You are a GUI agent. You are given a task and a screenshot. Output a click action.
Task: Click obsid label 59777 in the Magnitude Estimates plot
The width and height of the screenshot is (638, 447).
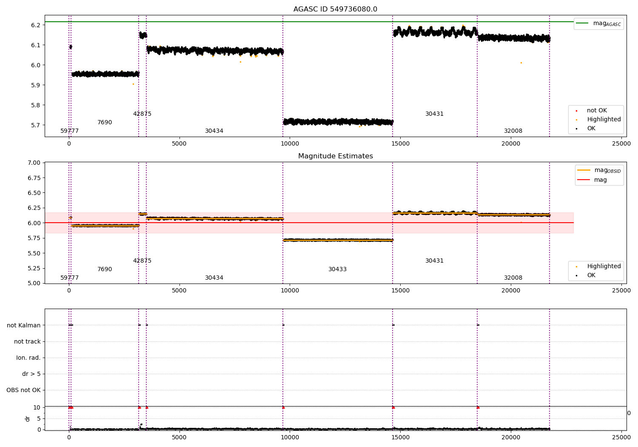coord(69,278)
